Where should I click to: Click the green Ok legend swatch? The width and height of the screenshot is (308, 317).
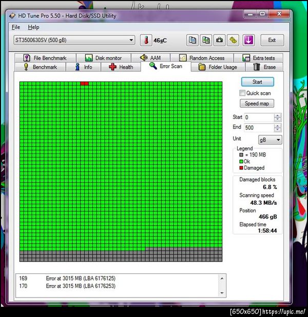241,162
